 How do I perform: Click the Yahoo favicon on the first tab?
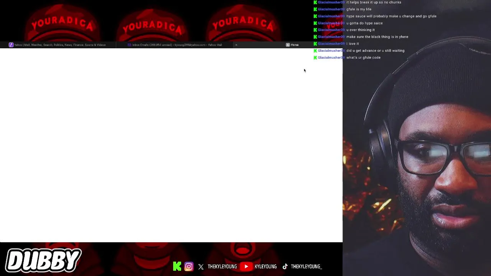(11, 45)
